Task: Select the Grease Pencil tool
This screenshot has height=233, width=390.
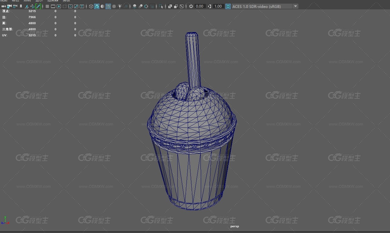Action: pos(38,6)
